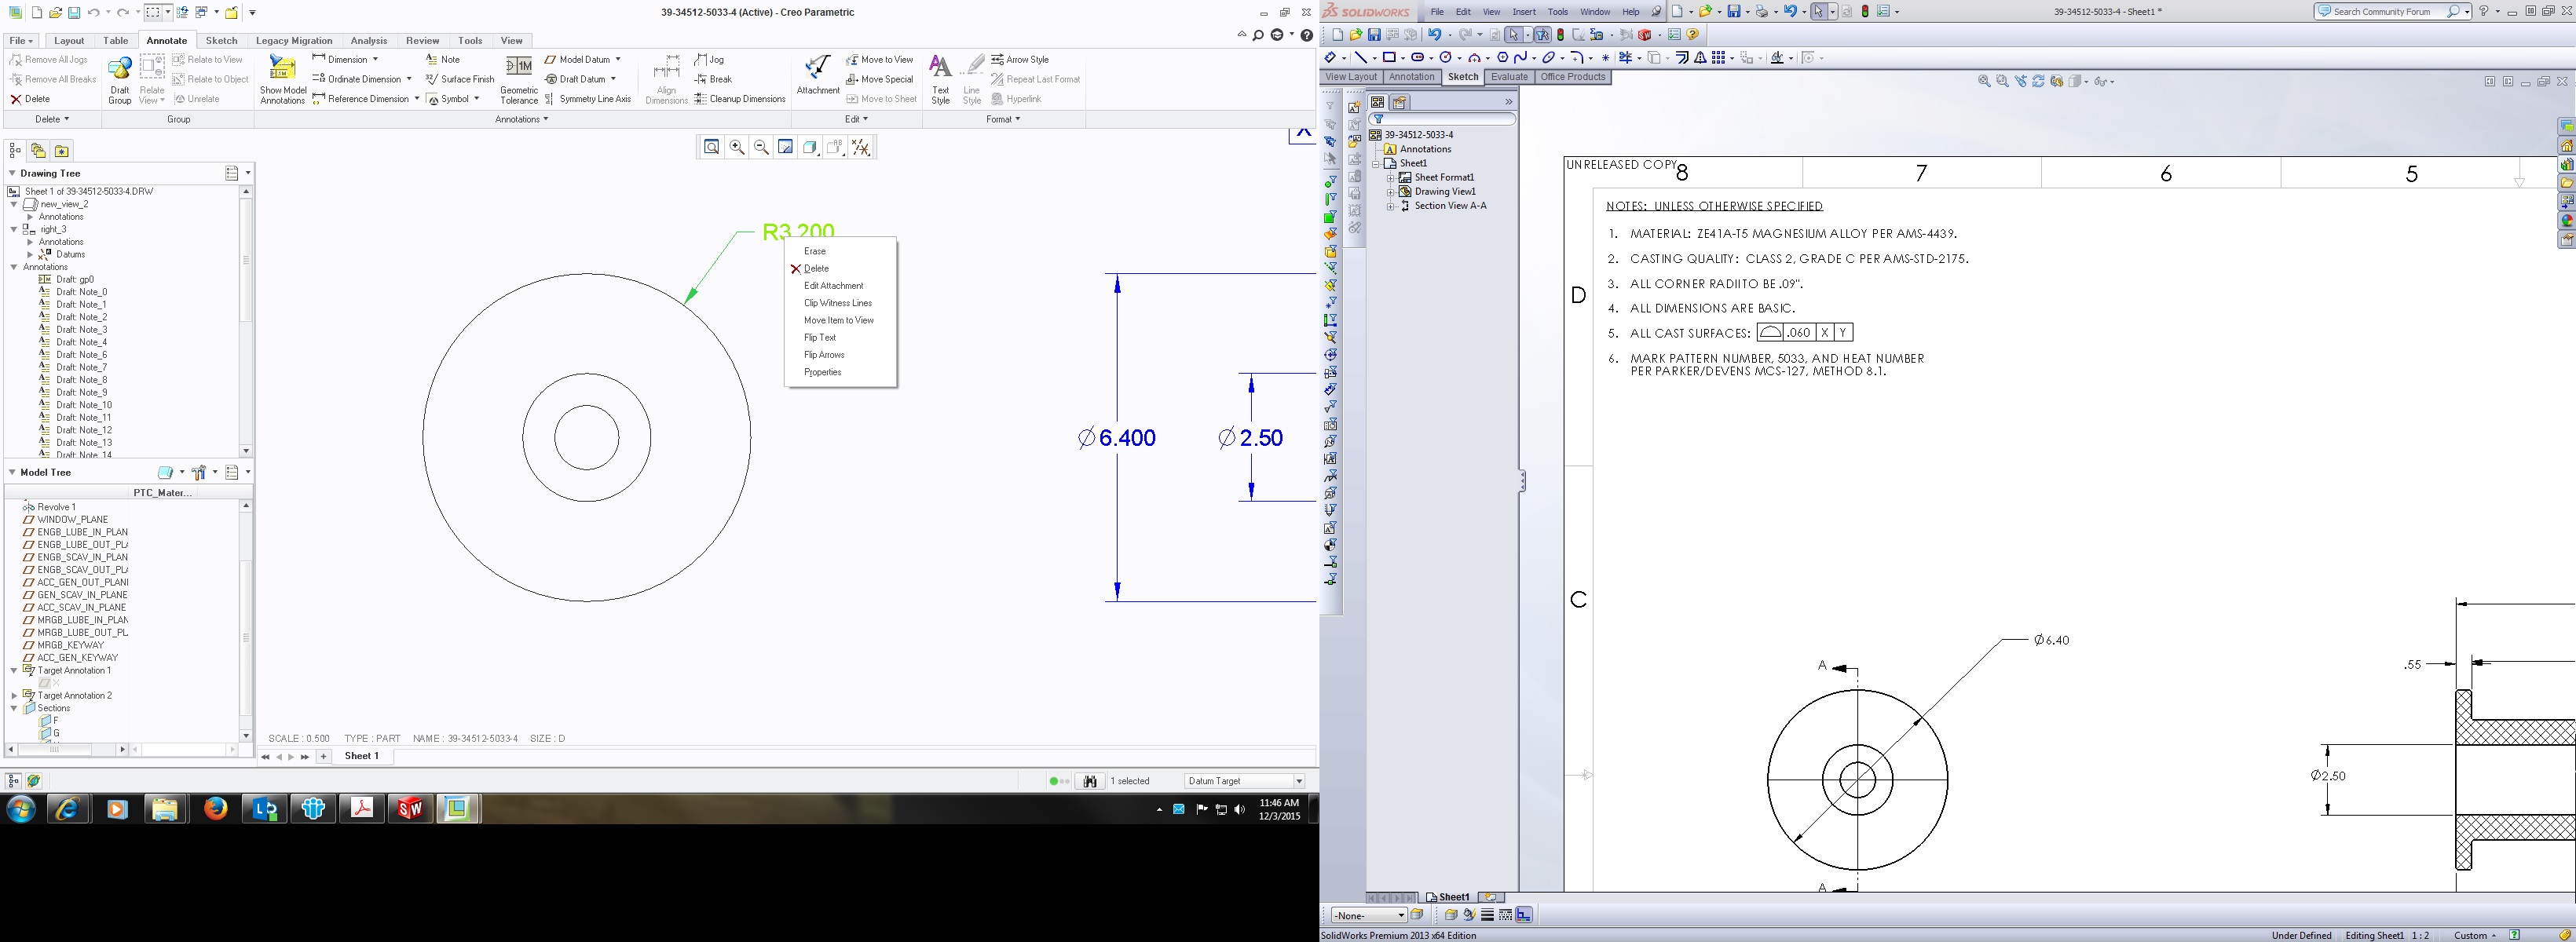Expand the Annotations ribbon group

tap(521, 120)
